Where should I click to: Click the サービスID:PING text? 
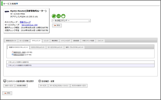(x=17, y=14)
